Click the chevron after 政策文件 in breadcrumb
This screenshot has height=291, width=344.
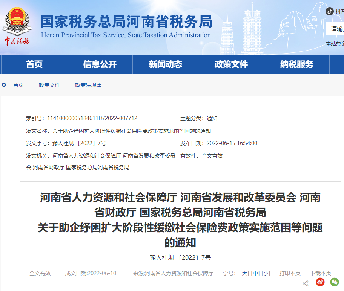(x=68, y=85)
